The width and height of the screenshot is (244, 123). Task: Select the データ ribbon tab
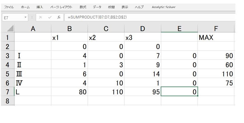pyautogui.click(x=97, y=7)
